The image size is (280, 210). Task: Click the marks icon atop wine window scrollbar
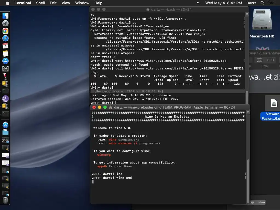[248, 112]
